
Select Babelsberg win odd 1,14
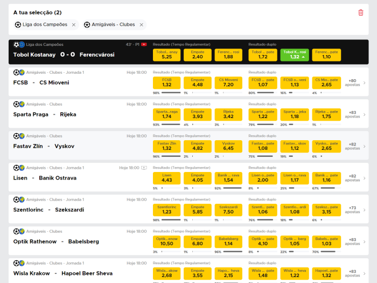[228, 241]
